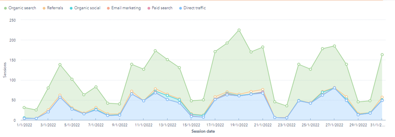Select Organic search point on 27/1/2022
Image resolution: width=395 pixels, height=137 pixels.
[x=334, y=46]
